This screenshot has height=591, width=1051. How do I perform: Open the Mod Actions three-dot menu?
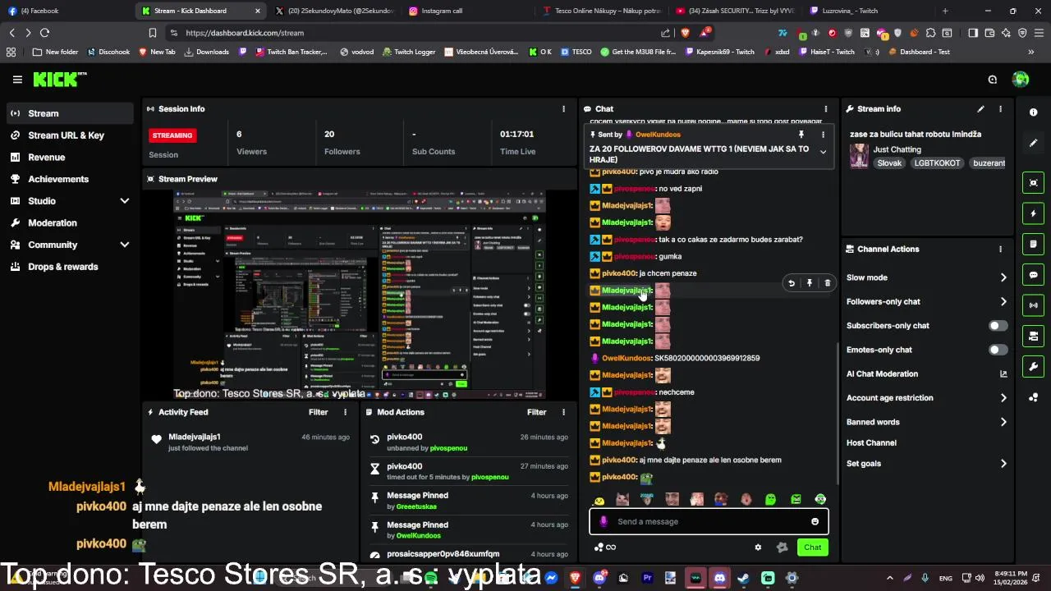563,412
